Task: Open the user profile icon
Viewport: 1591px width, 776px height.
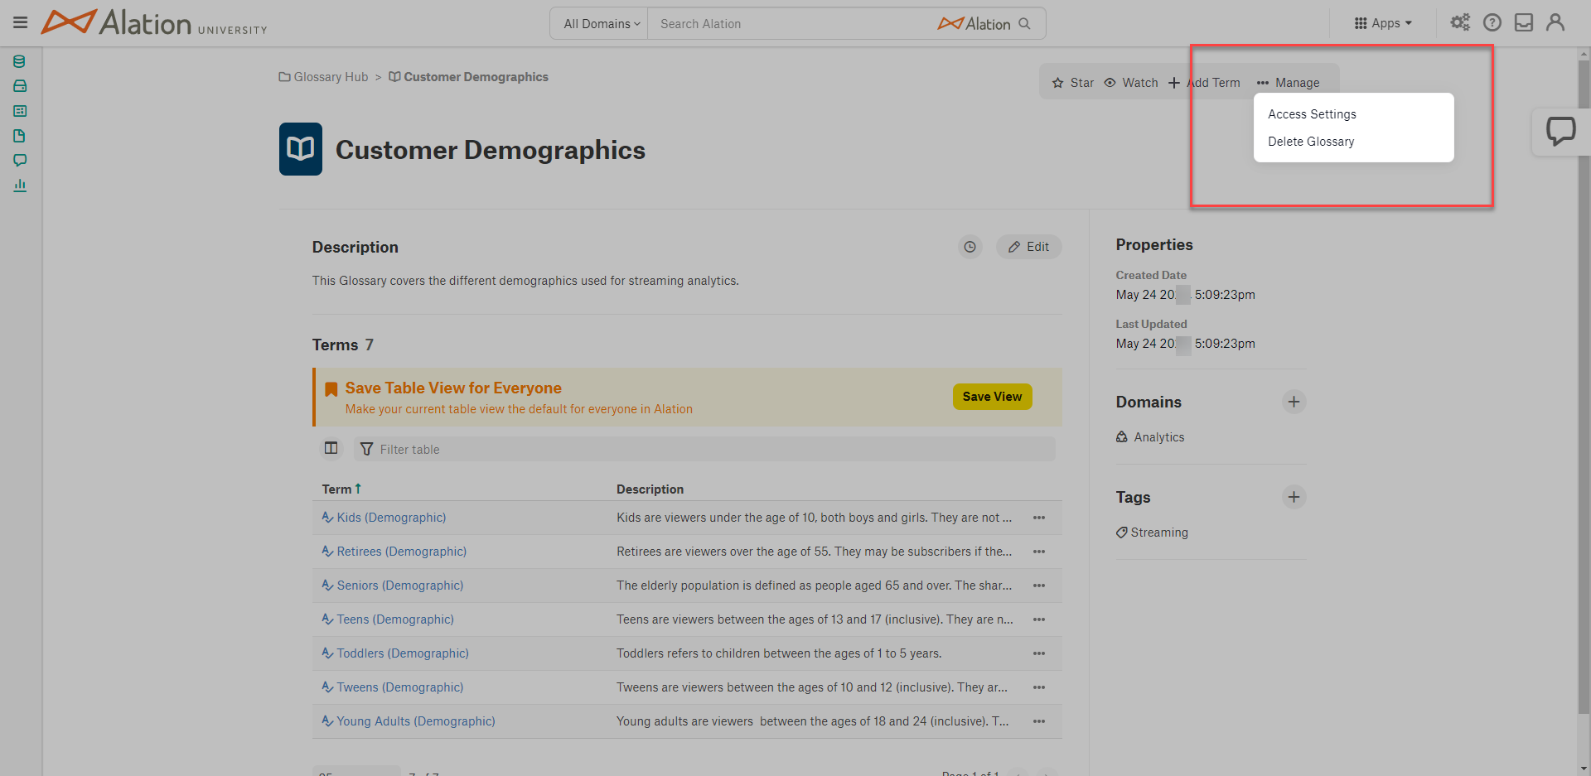Action: [x=1555, y=23]
